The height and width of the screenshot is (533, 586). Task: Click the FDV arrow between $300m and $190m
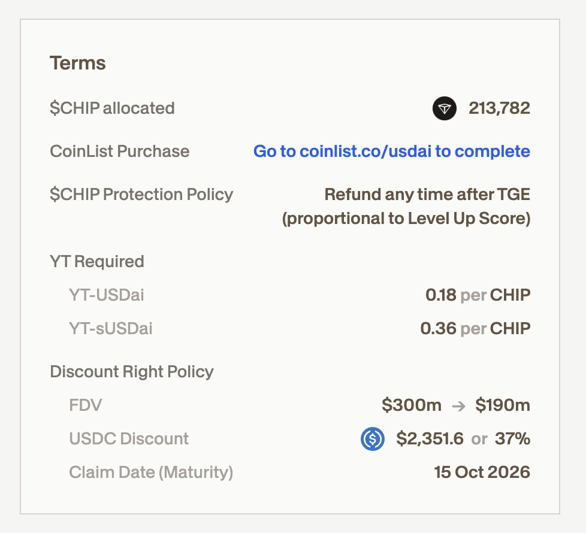458,405
